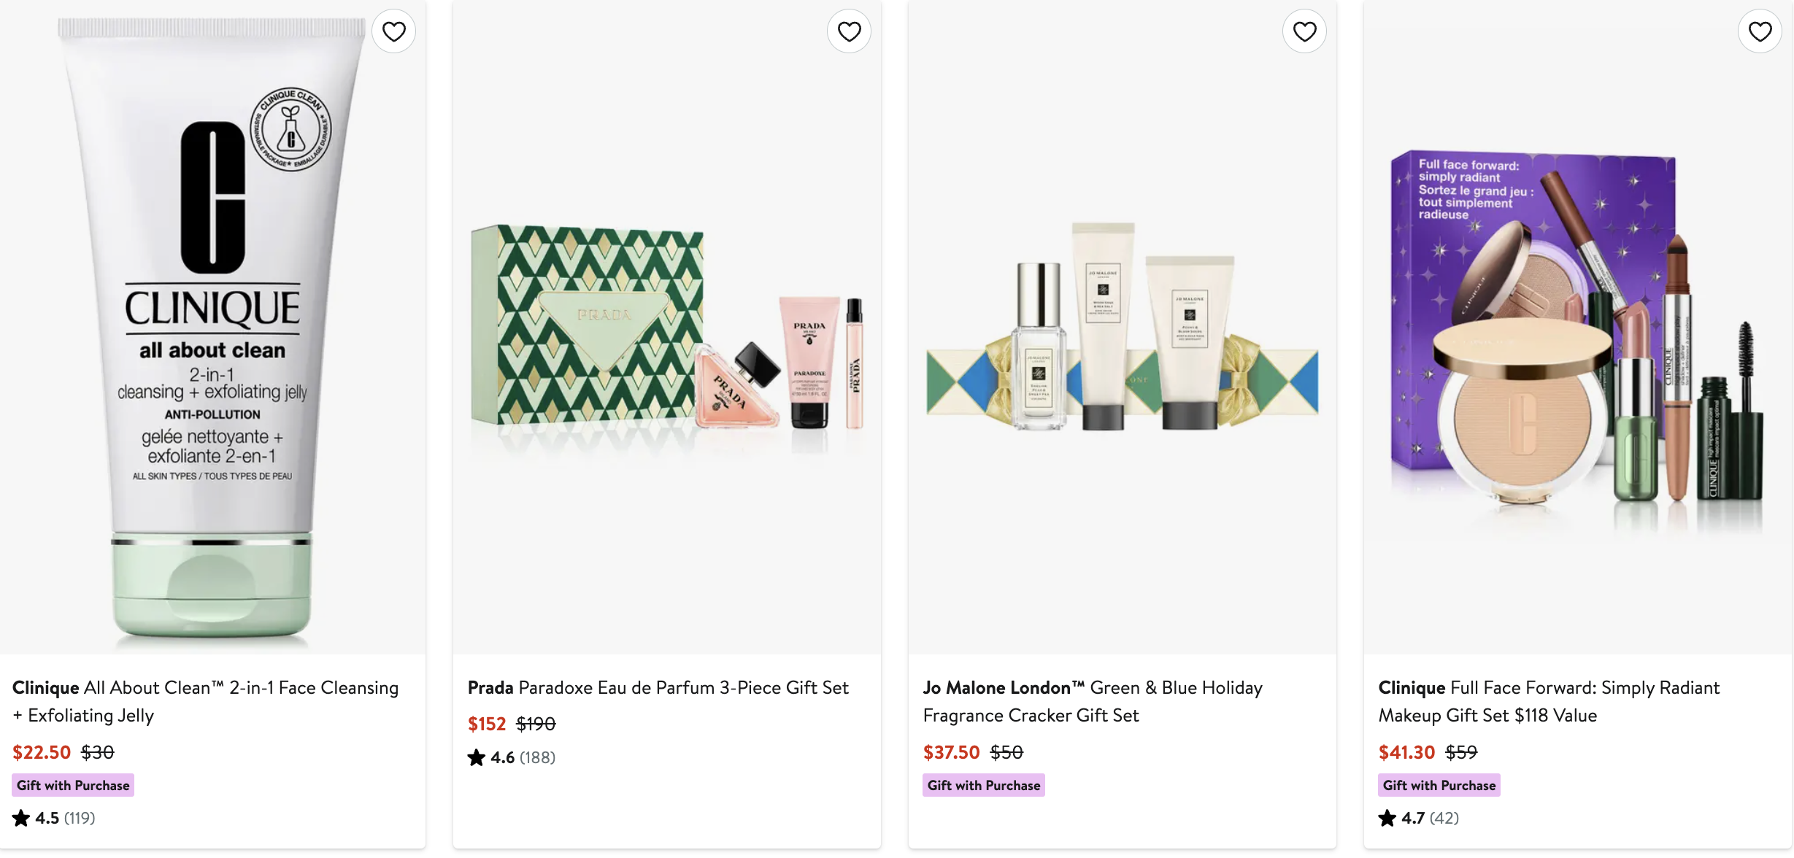Save Jo Malone cracker set to wishlist
Screen dimensions: 1794x858
[1304, 31]
